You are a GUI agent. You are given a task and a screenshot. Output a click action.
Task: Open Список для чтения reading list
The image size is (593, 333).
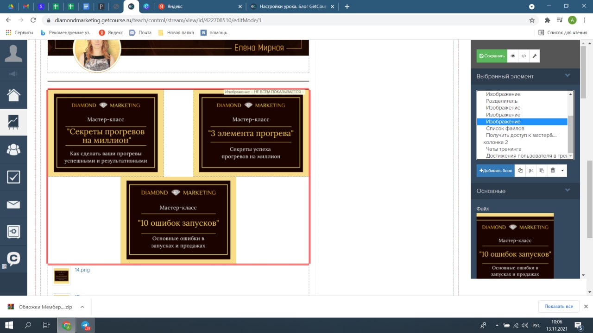pyautogui.click(x=562, y=32)
